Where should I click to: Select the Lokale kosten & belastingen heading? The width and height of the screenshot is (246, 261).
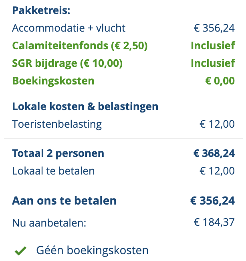85,106
